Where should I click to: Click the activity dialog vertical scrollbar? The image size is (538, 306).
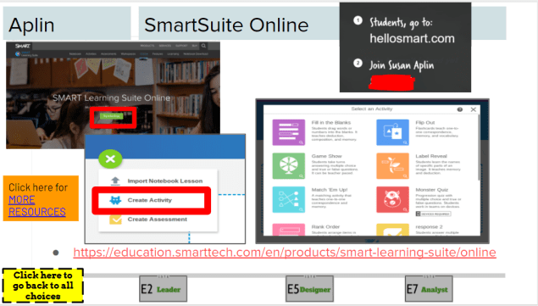479,147
